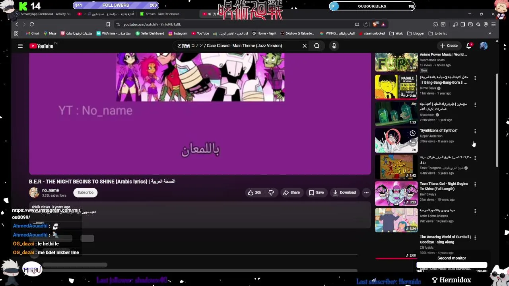Open the Home - Replit bookmark
This screenshot has width=509, height=286.
(x=264, y=33)
